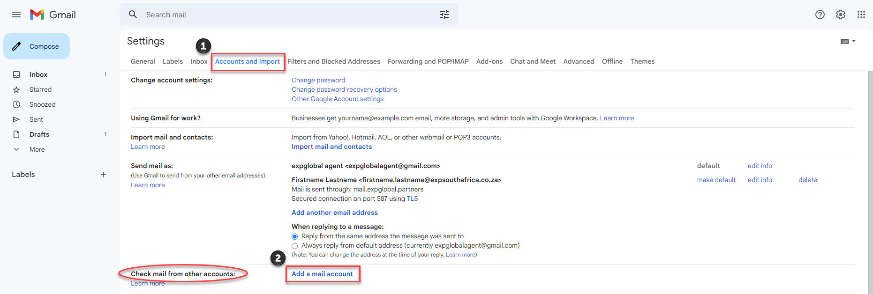Viewport: 873px width, 294px height.
Task: Open the Forwarding and POP/IMAP tab
Action: pos(428,61)
